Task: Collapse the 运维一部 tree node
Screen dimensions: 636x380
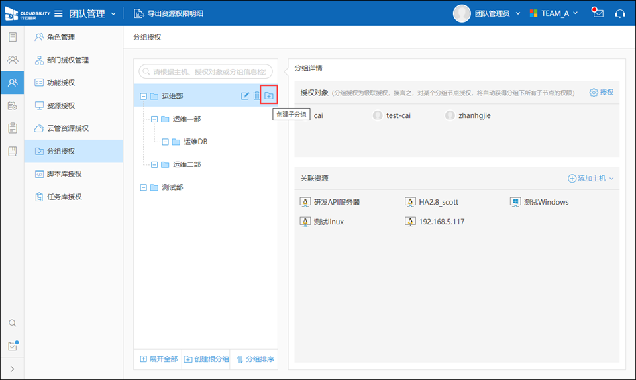Action: coord(154,119)
